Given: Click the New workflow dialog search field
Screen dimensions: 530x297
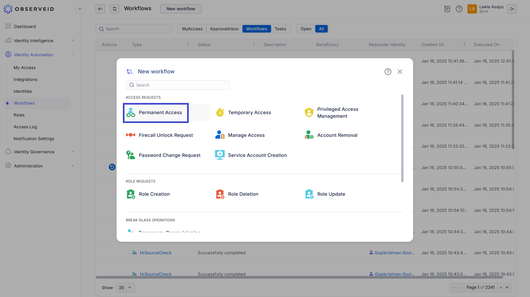Looking at the screenshot, I should tap(178, 85).
